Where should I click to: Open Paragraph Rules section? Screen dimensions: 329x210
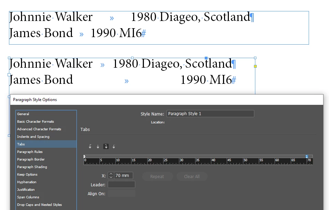tap(46, 152)
